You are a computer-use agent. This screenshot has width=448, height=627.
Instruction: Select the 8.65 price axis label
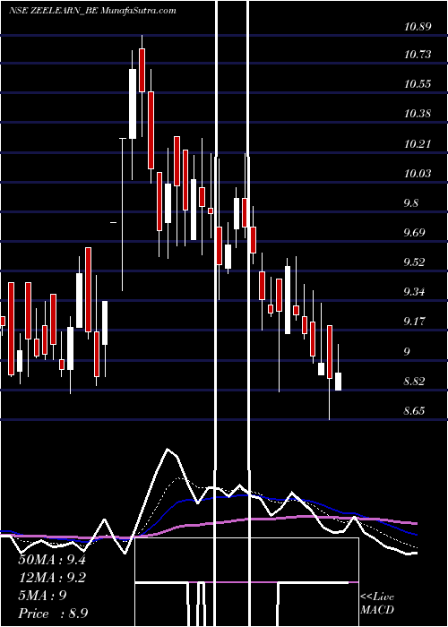414,410
